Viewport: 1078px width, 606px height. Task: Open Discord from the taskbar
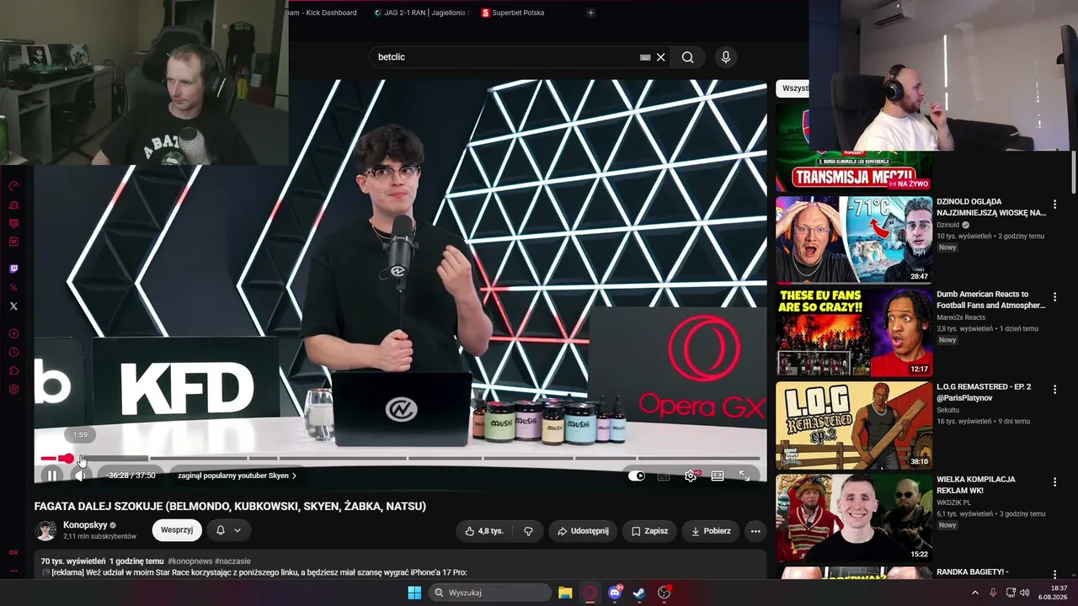[615, 593]
